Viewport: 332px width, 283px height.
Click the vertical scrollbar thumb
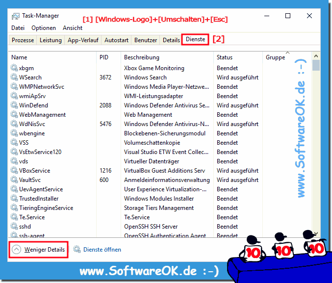(x=316, y=65)
